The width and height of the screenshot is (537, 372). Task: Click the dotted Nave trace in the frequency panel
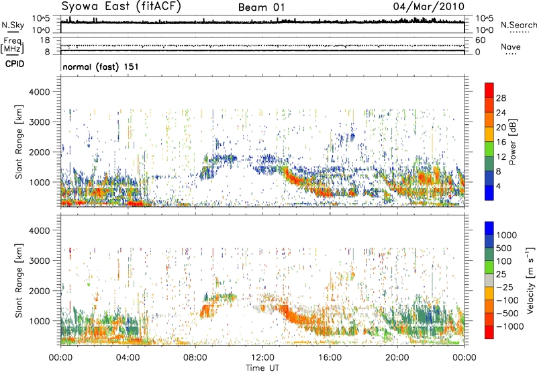click(262, 46)
